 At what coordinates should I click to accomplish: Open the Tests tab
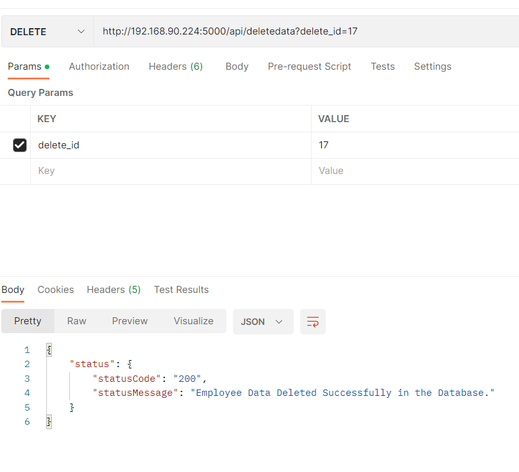[x=383, y=67]
